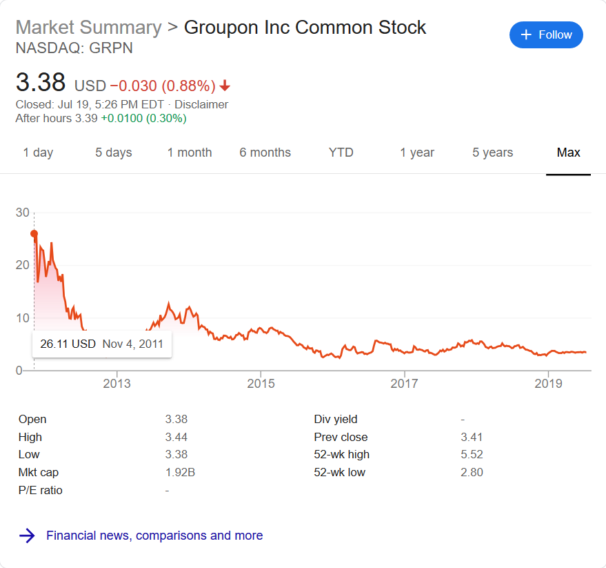
Task: Switch to the 6 months tab
Action: 265,153
